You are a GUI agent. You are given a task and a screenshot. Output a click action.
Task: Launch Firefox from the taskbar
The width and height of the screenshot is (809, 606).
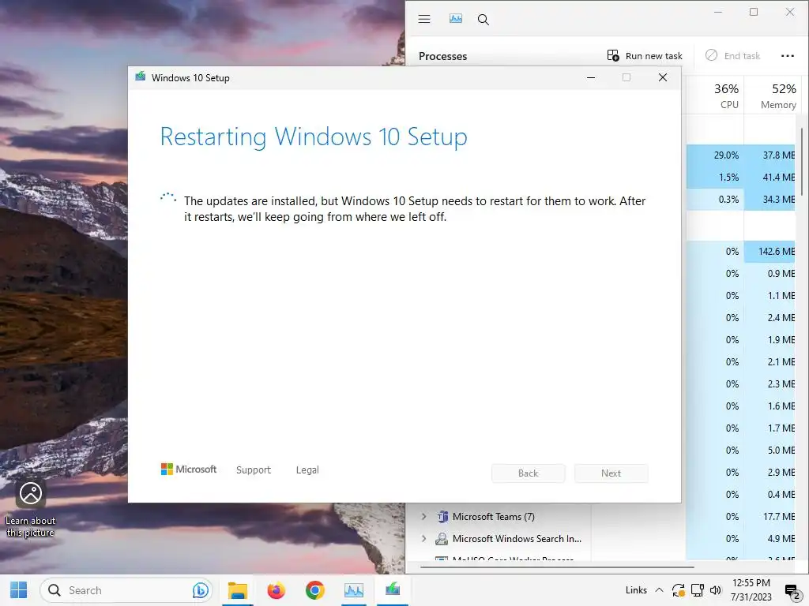276,590
